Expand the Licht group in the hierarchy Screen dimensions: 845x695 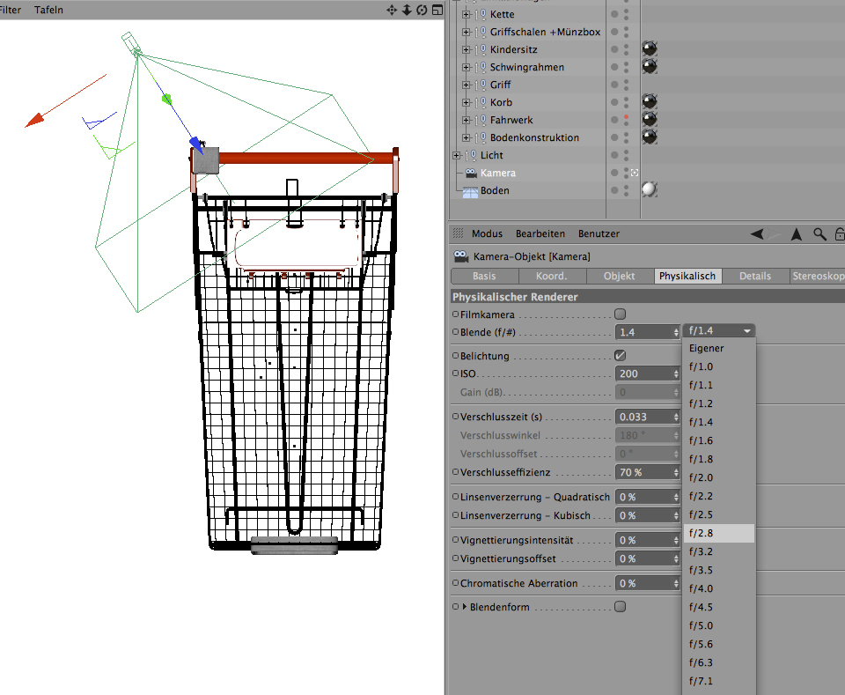coord(457,155)
